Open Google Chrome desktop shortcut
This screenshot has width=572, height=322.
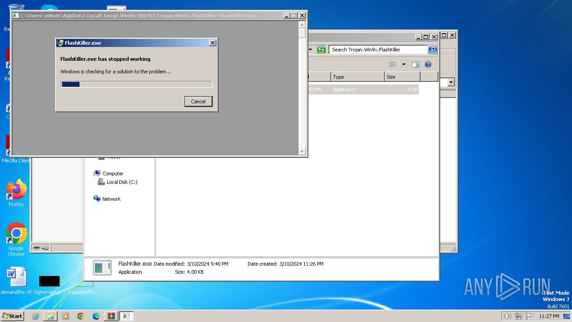pyautogui.click(x=16, y=240)
